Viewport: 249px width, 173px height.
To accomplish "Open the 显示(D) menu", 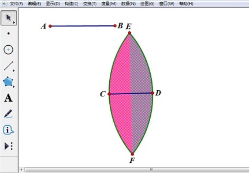I will click(53, 4).
